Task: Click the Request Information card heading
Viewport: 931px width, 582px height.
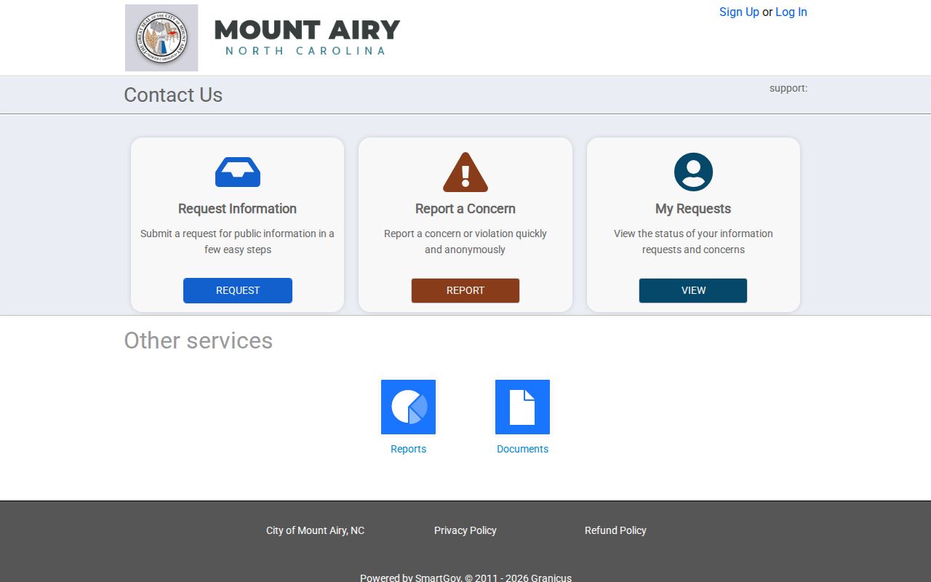Action: point(238,209)
